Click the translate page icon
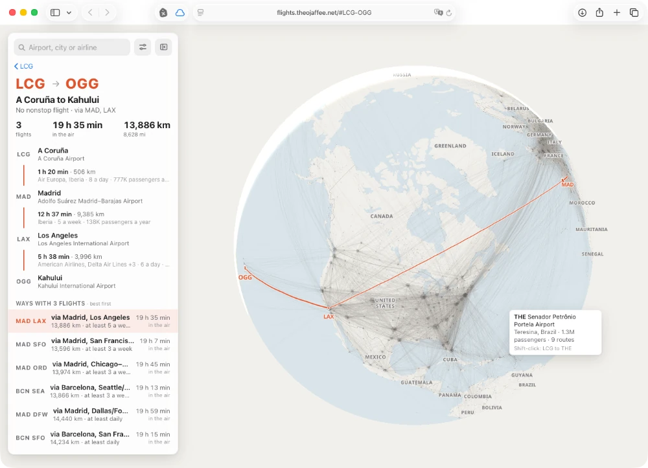Viewport: 648px width, 468px height. [438, 12]
